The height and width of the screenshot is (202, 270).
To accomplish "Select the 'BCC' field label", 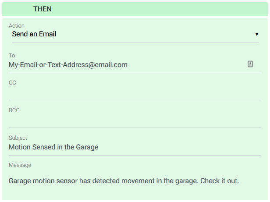I will coord(14,110).
